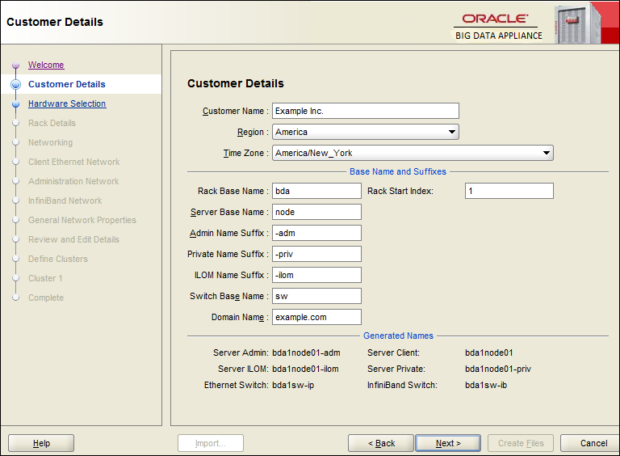
Task: Click the Oracle logo in header
Action: [495, 19]
